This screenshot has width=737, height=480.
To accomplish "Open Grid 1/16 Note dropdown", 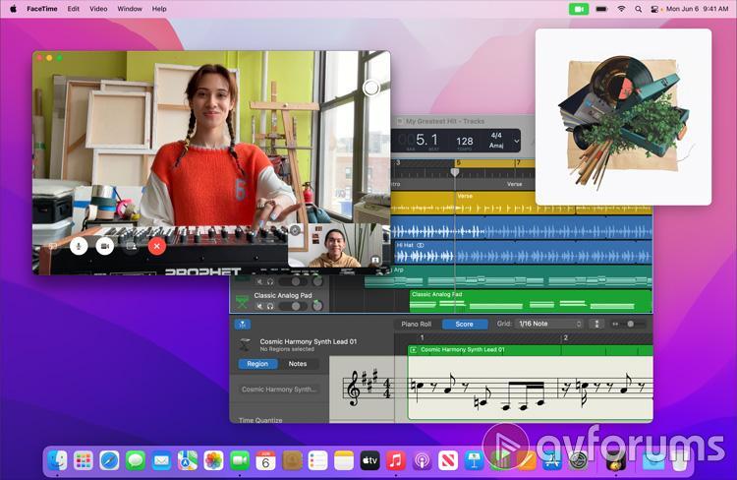I will 550,324.
